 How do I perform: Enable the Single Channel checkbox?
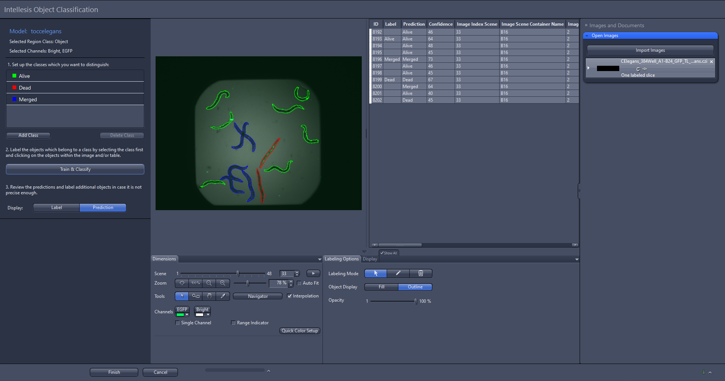click(x=177, y=323)
